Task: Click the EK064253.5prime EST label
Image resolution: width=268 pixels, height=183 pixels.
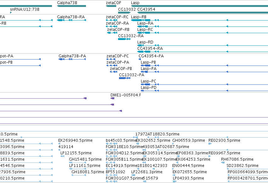Action: pos(193,159)
